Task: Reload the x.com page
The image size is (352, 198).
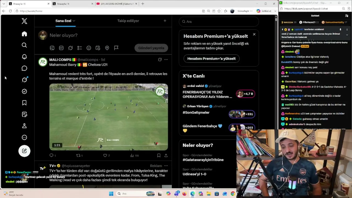Action: tap(10, 11)
